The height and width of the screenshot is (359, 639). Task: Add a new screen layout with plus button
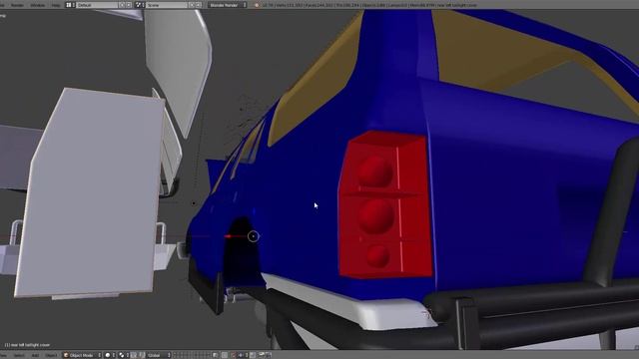[x=122, y=5]
